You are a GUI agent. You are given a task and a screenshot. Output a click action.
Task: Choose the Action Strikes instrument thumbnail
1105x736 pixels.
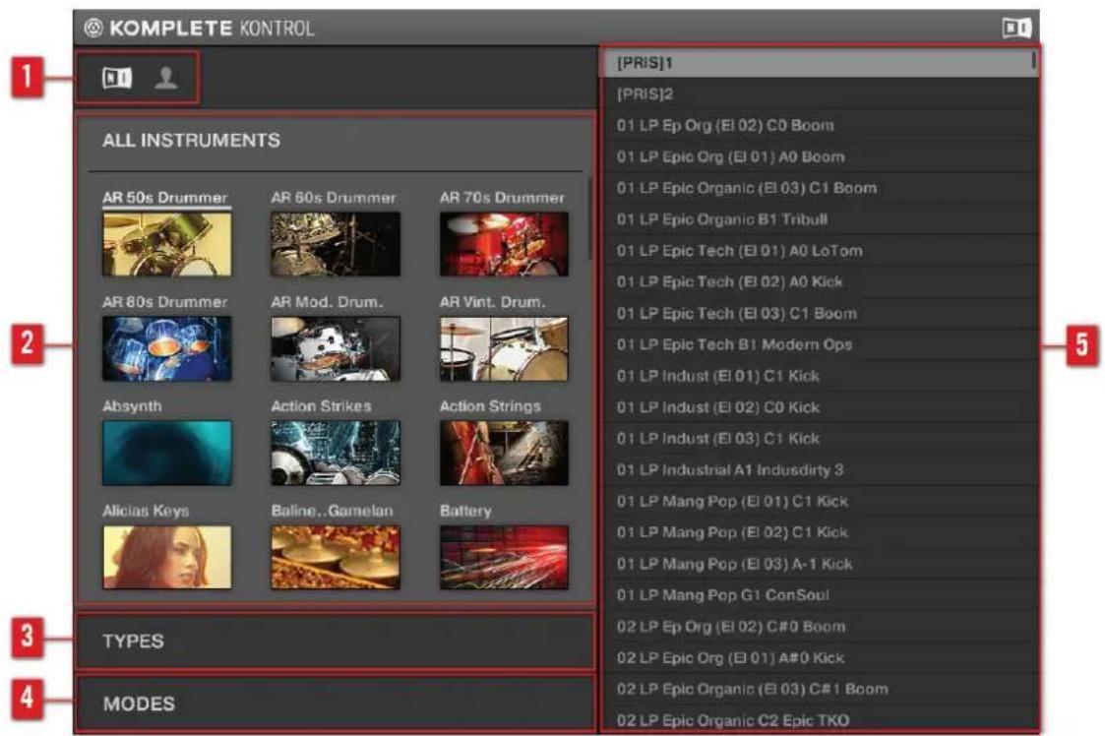pyautogui.click(x=336, y=453)
